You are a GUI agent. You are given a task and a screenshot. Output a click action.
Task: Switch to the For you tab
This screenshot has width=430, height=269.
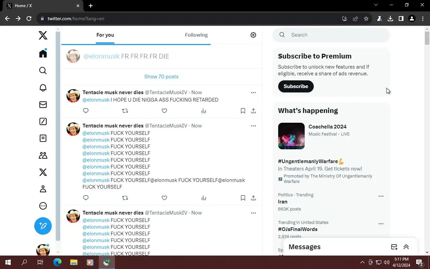[x=105, y=35]
